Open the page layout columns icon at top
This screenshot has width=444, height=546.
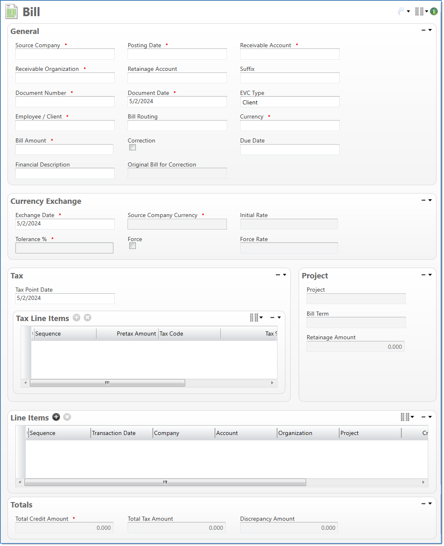point(420,12)
